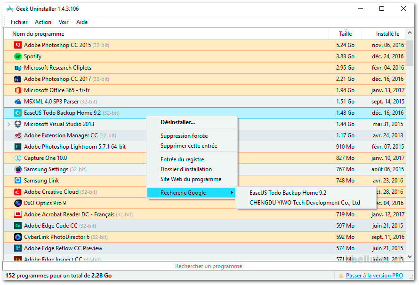
Task: Click the Rechercher un programme search field
Action: (x=208, y=266)
